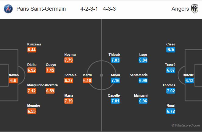Click the 4-2-3-1 formation text
The width and height of the screenshot is (202, 132).
[x=89, y=9]
